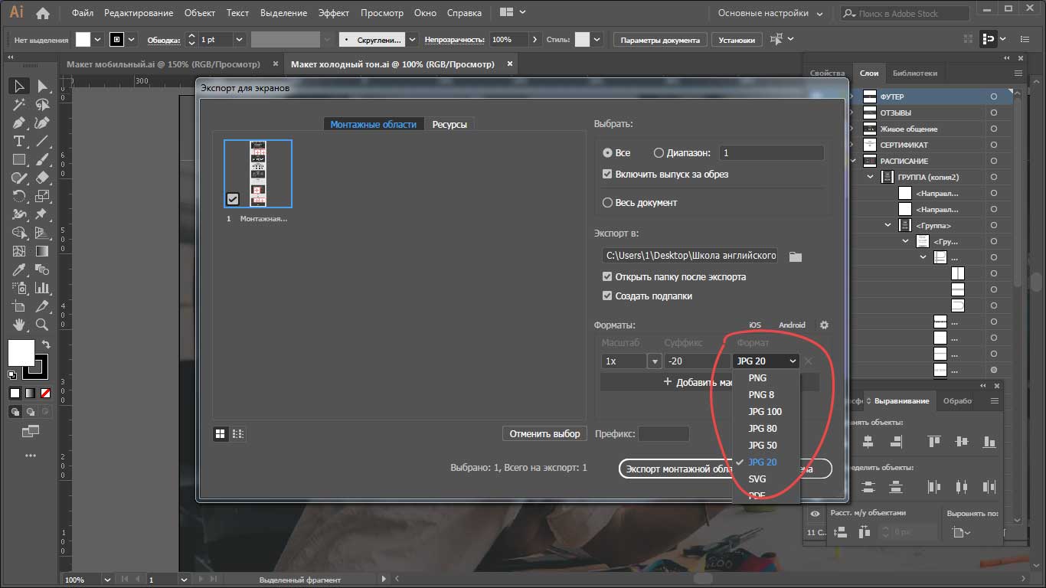The image size is (1046, 588).
Task: Toggle Создать подпапки checkbox
Action: click(x=607, y=296)
